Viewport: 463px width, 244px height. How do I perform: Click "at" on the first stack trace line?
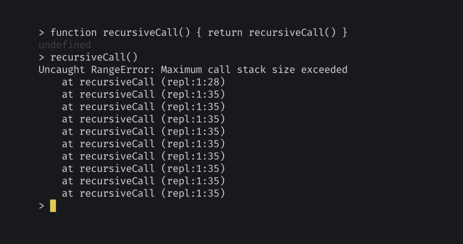pos(67,82)
